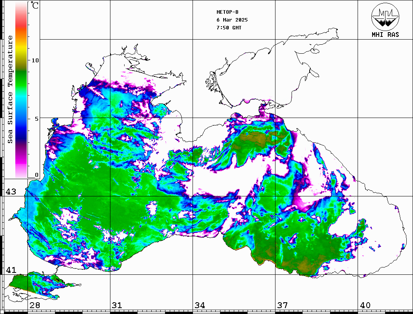Click longitude label '34'

click(x=200, y=305)
